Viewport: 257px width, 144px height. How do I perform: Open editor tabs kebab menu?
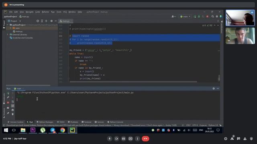(218, 21)
